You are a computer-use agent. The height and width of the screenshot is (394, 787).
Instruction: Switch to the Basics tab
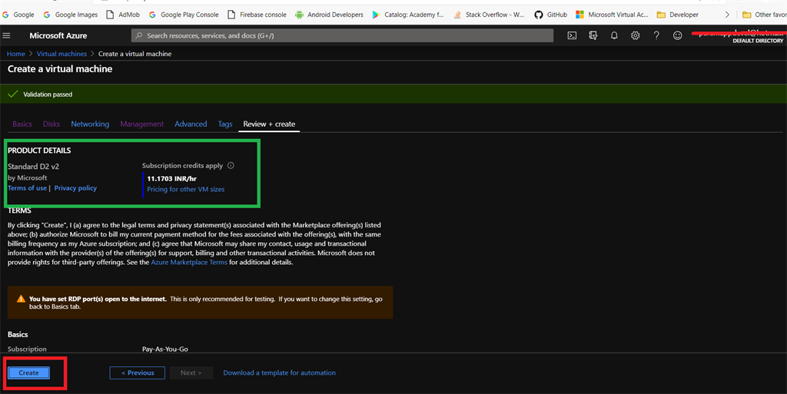point(22,124)
